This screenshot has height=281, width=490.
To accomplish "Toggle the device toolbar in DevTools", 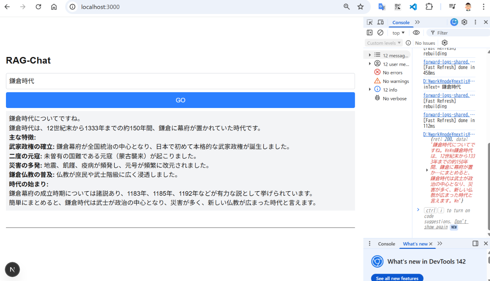I will [380, 22].
